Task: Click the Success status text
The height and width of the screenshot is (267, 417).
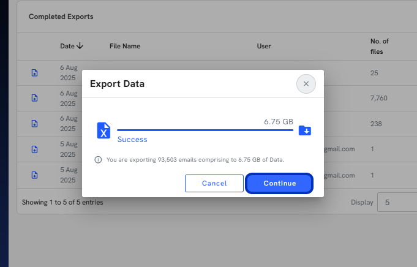Action: point(132,140)
